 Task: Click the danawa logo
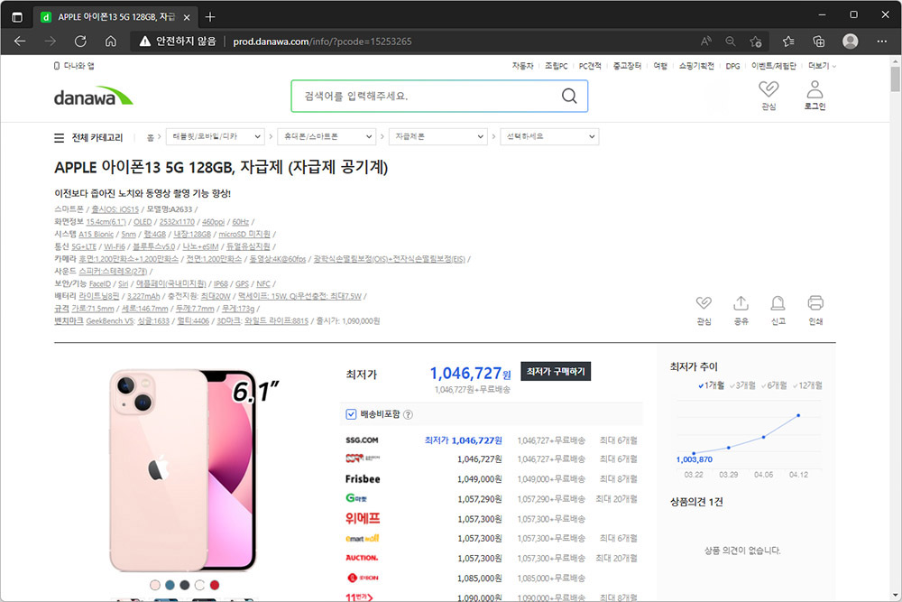(x=93, y=96)
